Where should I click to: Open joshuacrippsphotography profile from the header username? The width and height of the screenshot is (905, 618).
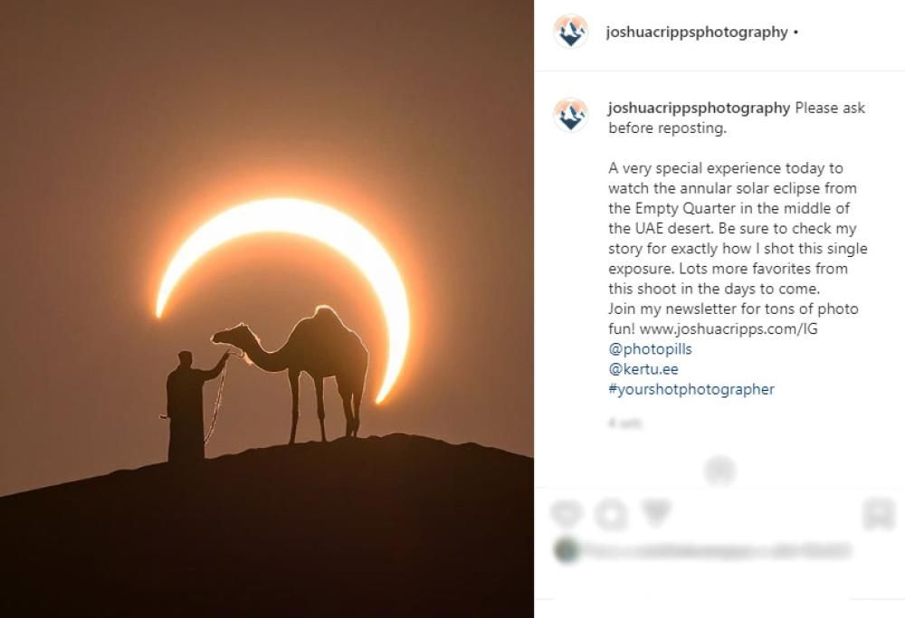697,33
